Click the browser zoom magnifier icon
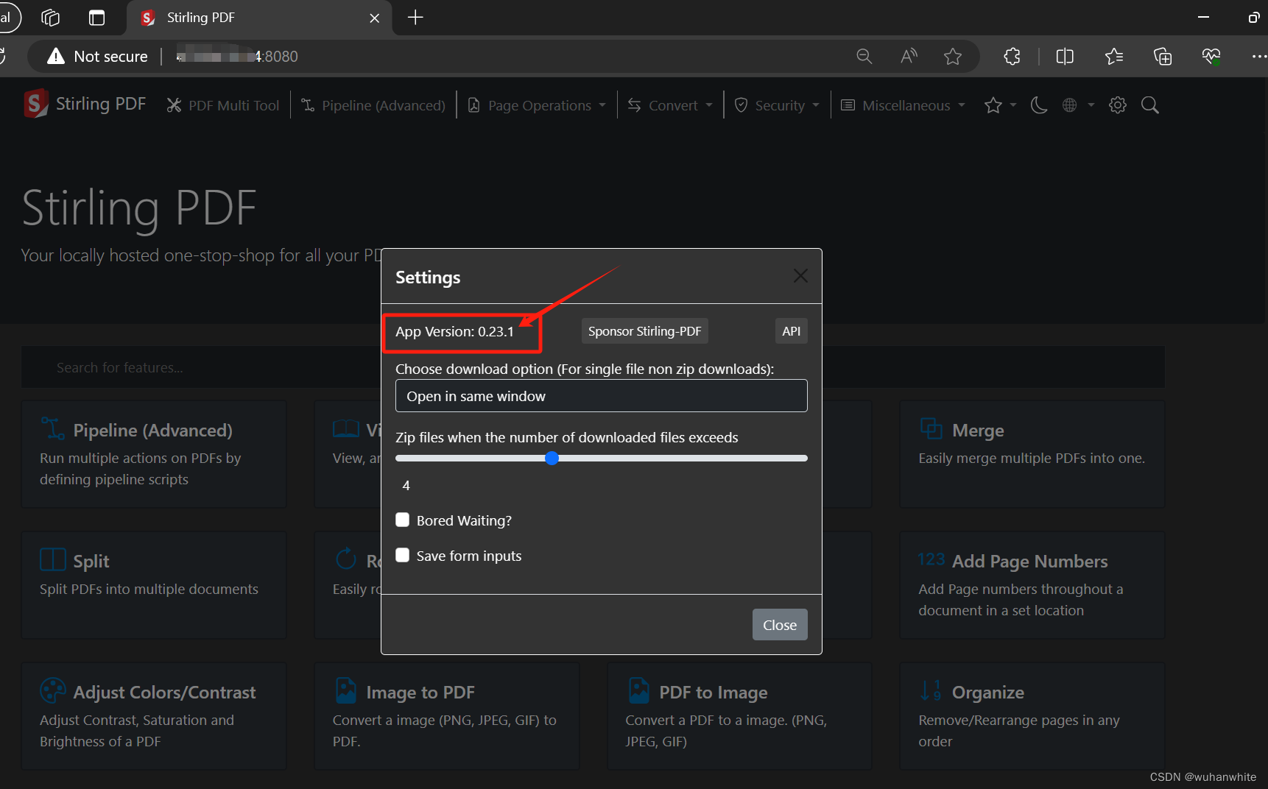 coord(864,57)
